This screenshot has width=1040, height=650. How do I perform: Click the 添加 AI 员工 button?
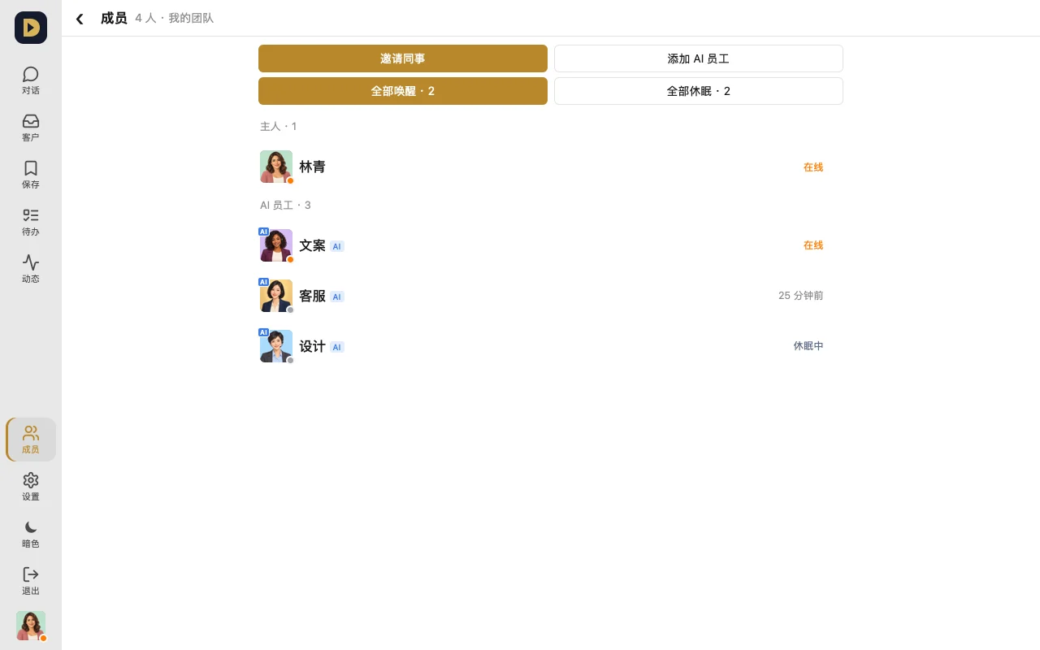(699, 58)
